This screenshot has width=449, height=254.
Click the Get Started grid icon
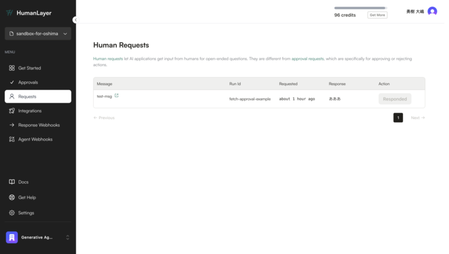(12, 68)
